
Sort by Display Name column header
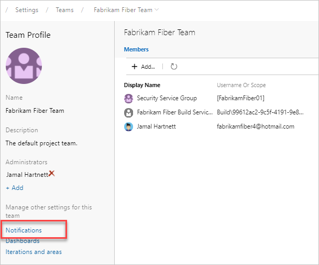(x=142, y=85)
